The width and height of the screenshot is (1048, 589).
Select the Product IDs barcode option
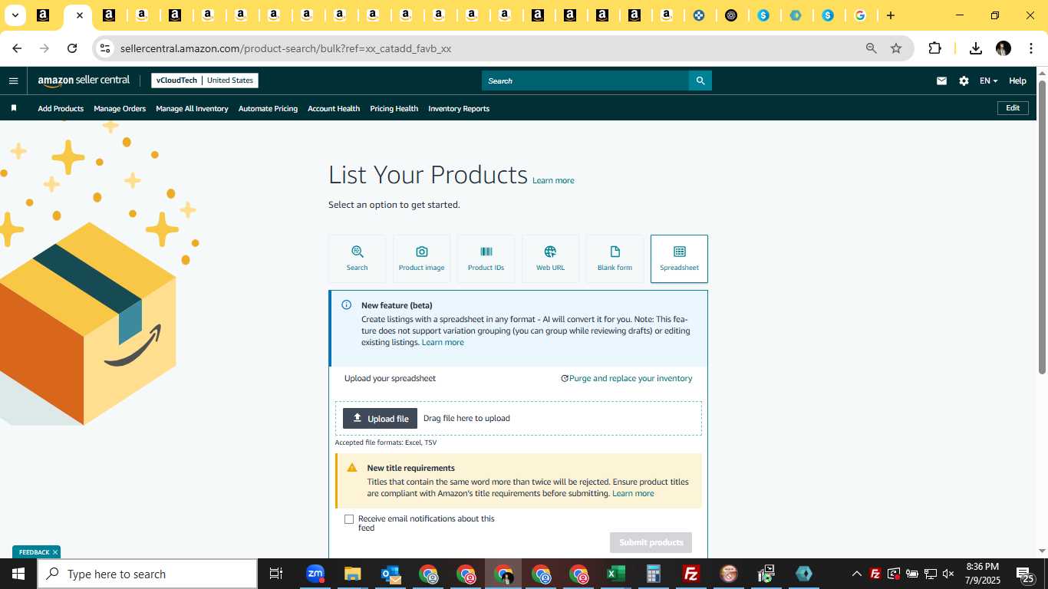click(486, 258)
